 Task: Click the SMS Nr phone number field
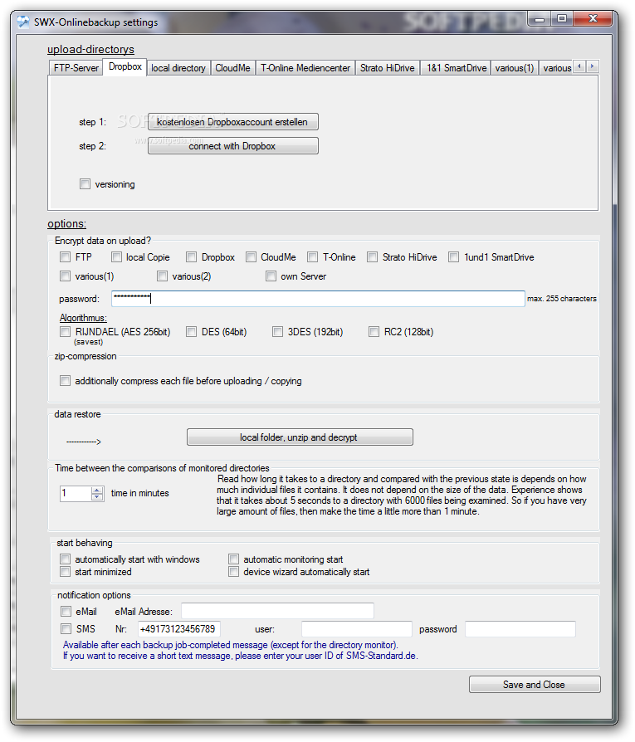point(178,629)
